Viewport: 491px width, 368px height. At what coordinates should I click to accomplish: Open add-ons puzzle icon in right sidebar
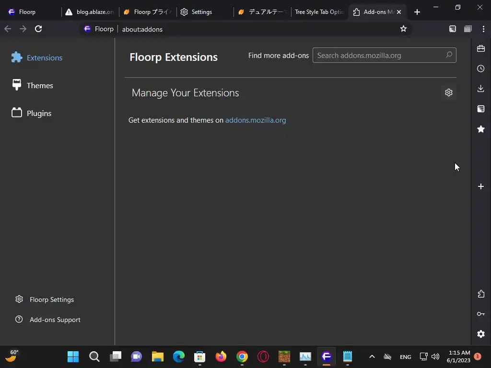tap(481, 294)
